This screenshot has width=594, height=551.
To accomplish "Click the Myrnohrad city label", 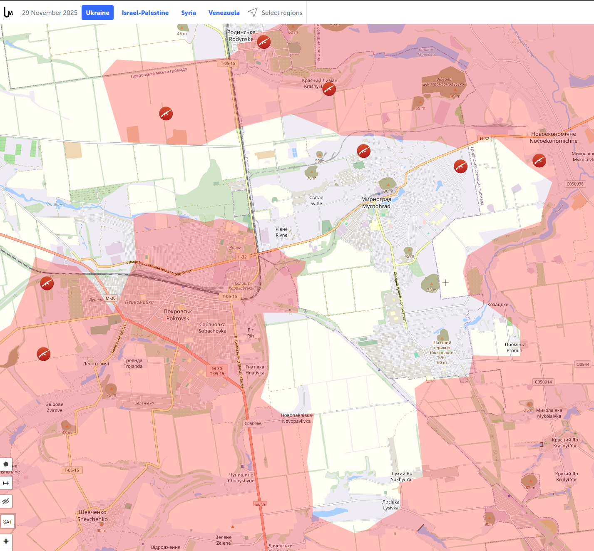I will [x=376, y=203].
